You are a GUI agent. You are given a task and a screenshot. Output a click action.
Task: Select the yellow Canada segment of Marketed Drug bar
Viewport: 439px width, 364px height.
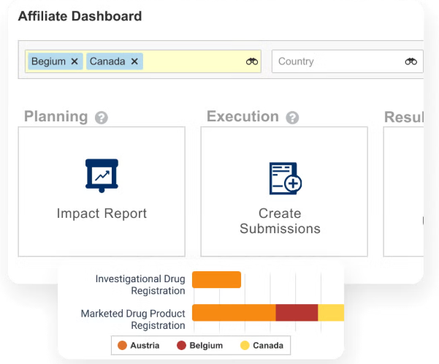click(x=331, y=313)
